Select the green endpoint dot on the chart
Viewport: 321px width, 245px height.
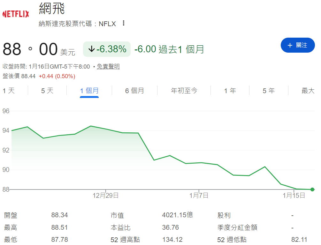click(312, 189)
